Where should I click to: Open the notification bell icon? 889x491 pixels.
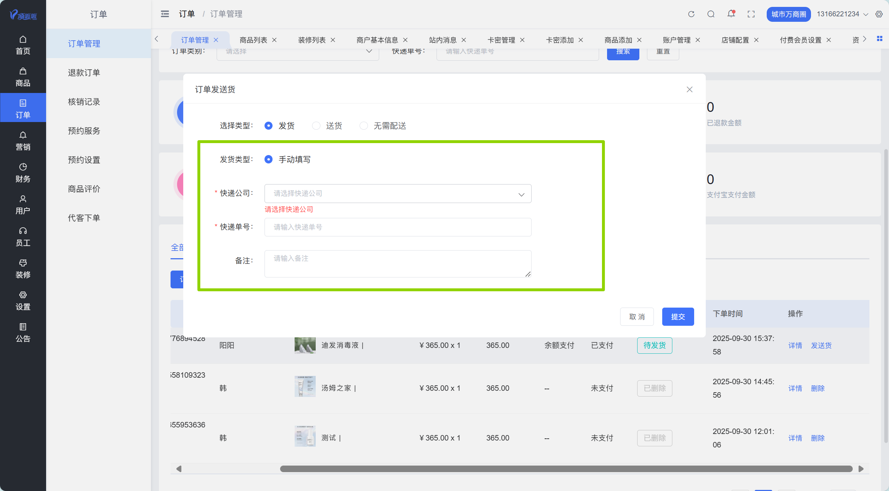tap(731, 14)
